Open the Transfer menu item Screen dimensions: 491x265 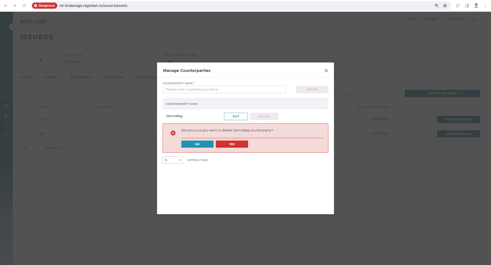tap(431, 19)
